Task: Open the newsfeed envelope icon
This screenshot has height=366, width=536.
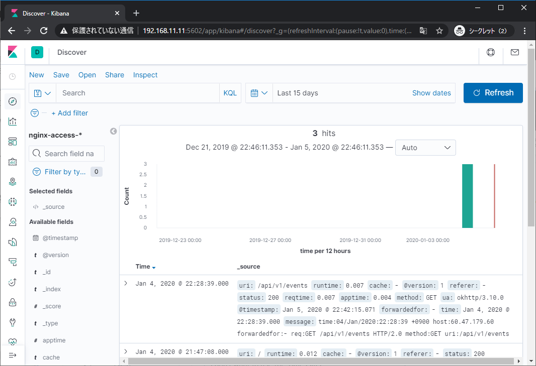Action: [514, 53]
